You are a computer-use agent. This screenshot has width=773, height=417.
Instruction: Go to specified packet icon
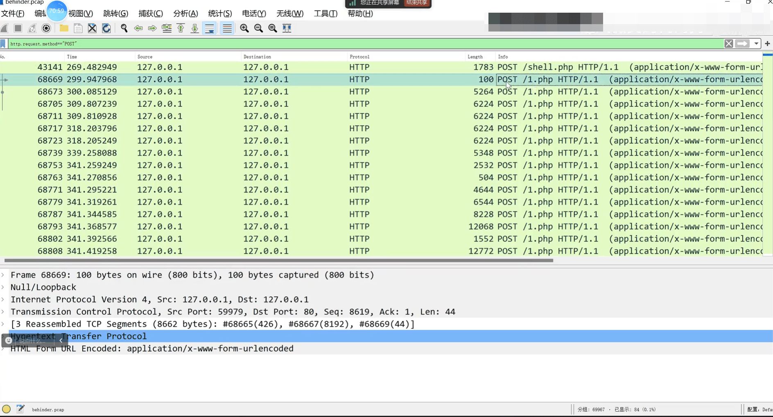pos(167,28)
